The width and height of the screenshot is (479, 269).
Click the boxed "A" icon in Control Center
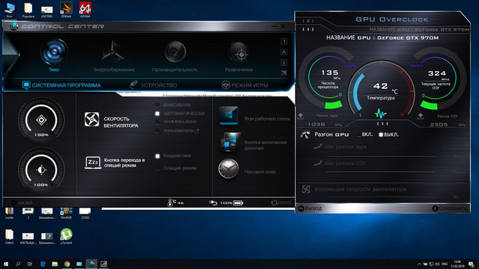(x=284, y=52)
